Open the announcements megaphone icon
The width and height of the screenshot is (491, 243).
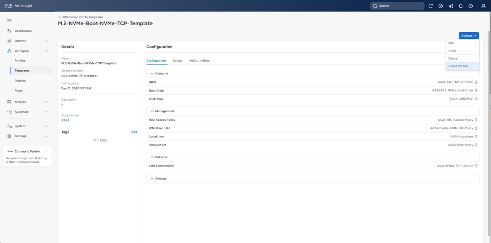[451, 6]
